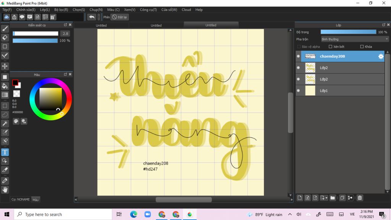The height and width of the screenshot is (220, 391).
Task: Click the brush opacity slider
Action: 35,40
